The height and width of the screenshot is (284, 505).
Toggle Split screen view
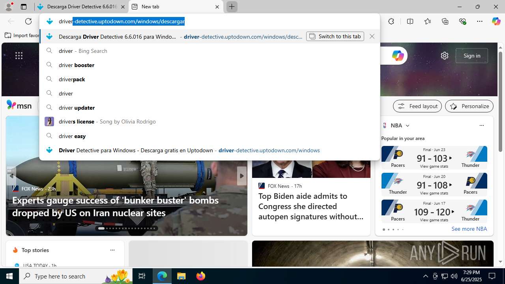pos(410,21)
